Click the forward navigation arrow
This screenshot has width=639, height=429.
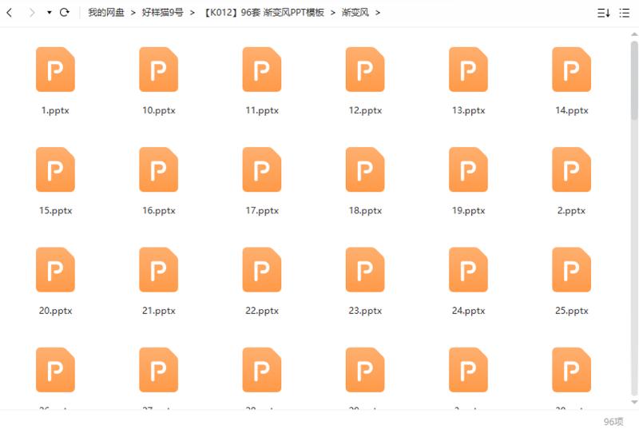pos(31,13)
